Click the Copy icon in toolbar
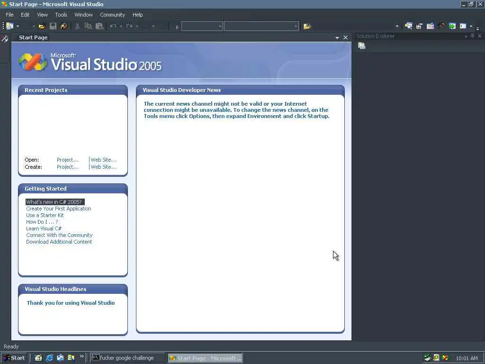Screen dimensions: 485x364 coord(88,27)
